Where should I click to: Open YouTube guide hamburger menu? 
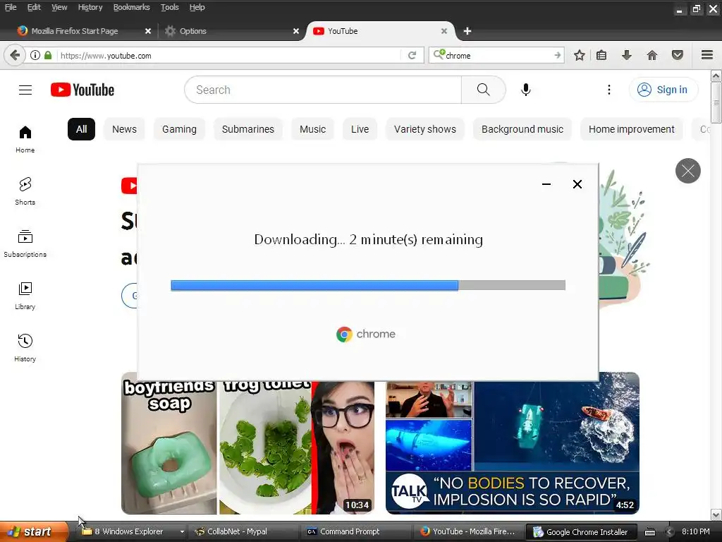coord(25,90)
